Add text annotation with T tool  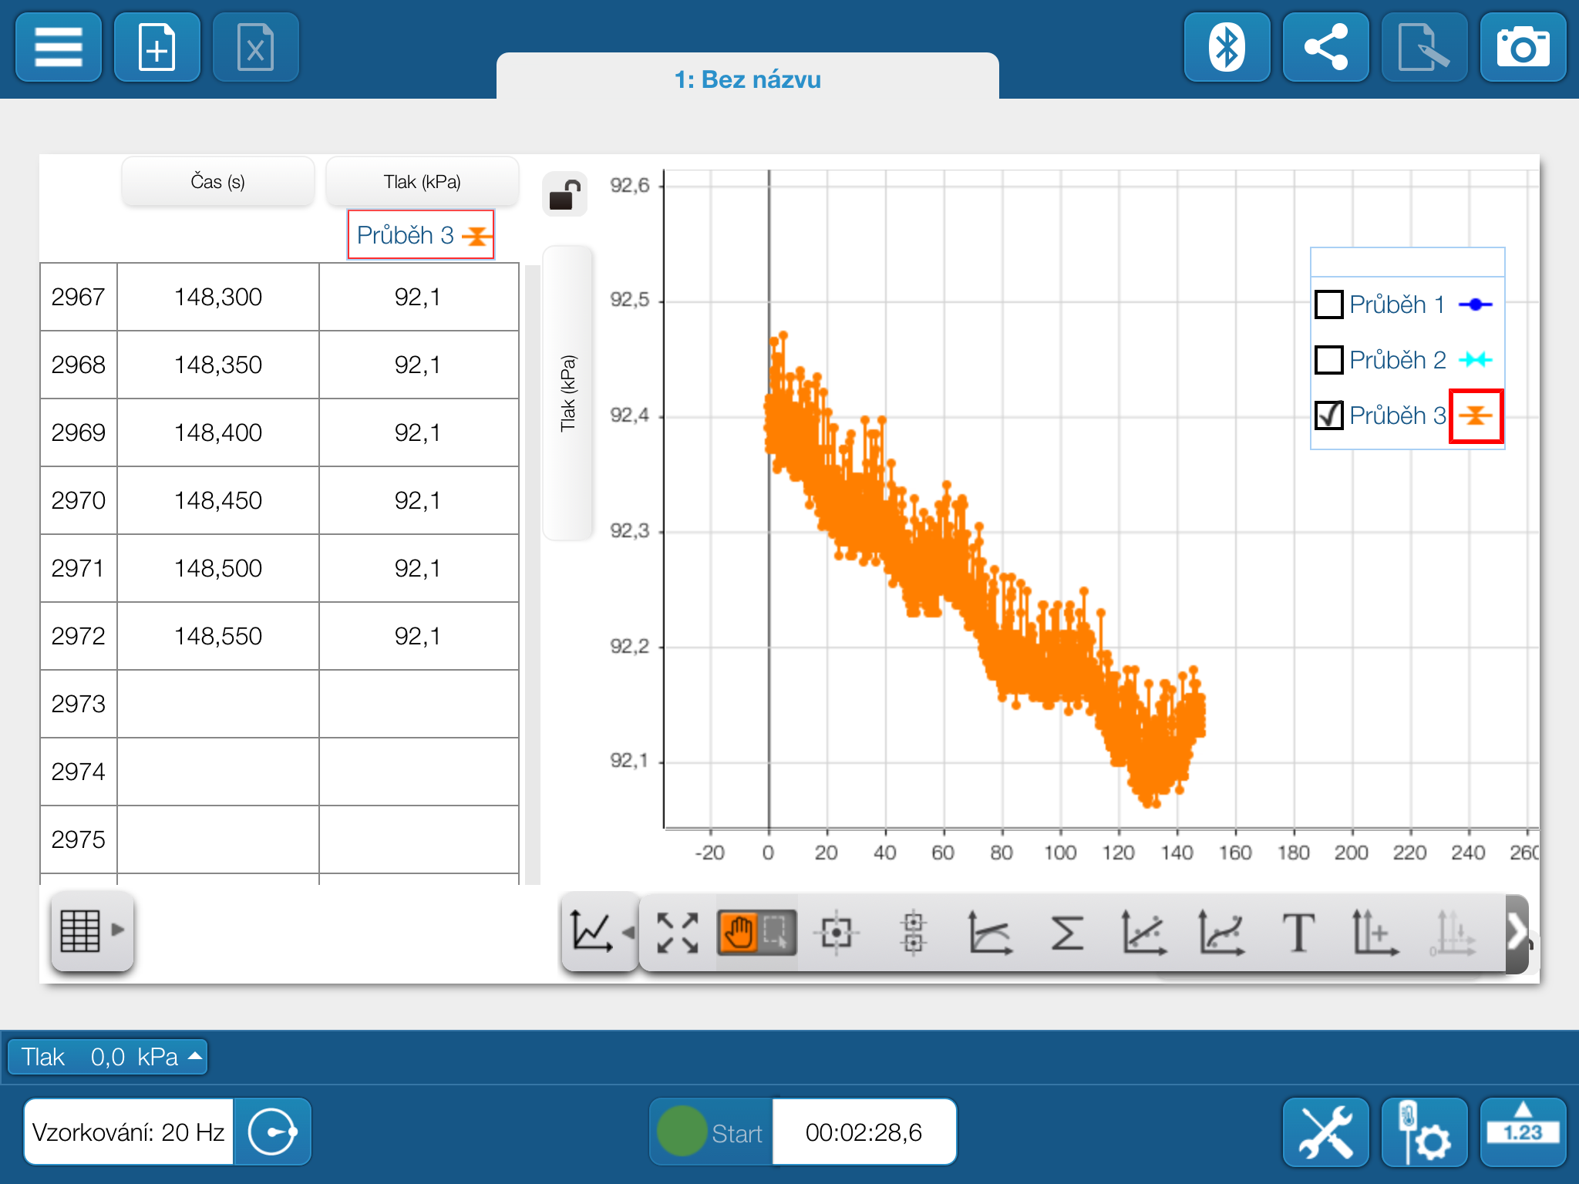click(1298, 933)
